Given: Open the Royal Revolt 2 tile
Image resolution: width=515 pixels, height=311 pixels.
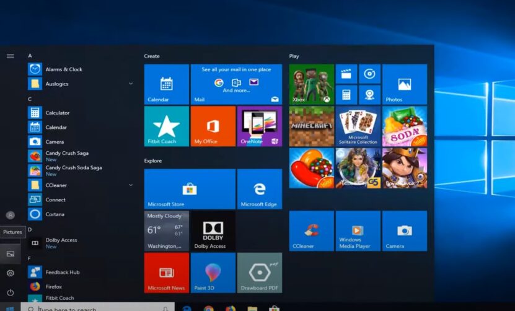Looking at the screenshot, I should [405, 168].
